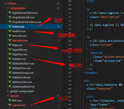Image resolution: width=124 pixels, height=109 pixels.
Task: Click the Vue icon beside NavLink.vue
Action: click(10, 36)
